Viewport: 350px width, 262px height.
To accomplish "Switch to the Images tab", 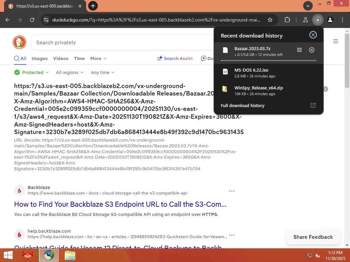I will [x=40, y=58].
